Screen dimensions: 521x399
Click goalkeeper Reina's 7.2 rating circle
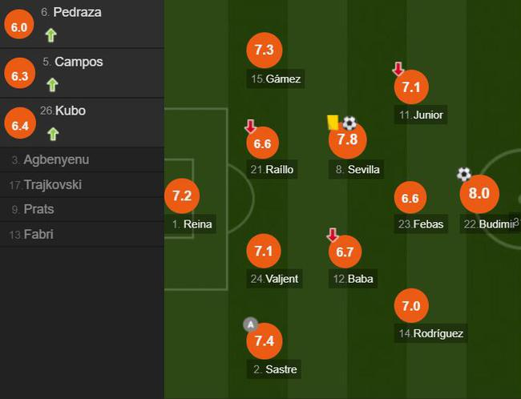[182, 195]
